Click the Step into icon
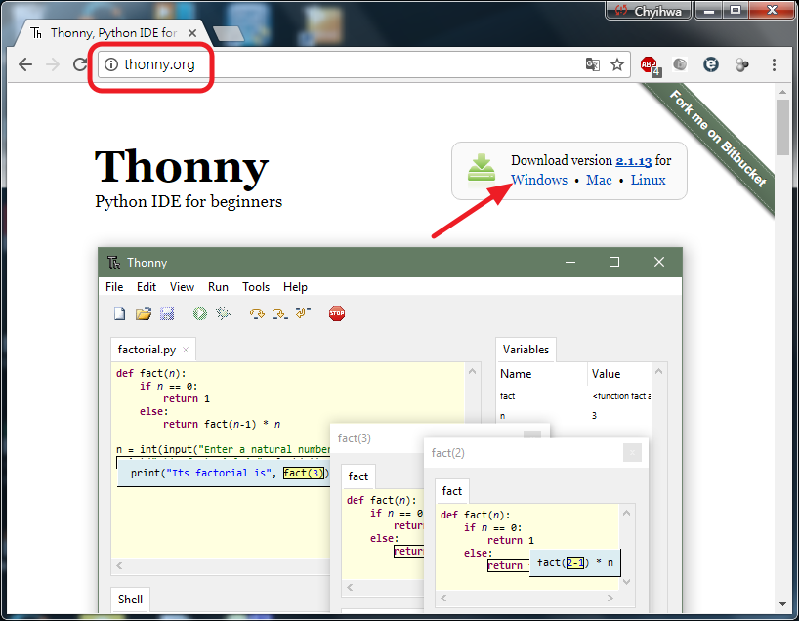The height and width of the screenshot is (621, 799). pyautogui.click(x=279, y=313)
